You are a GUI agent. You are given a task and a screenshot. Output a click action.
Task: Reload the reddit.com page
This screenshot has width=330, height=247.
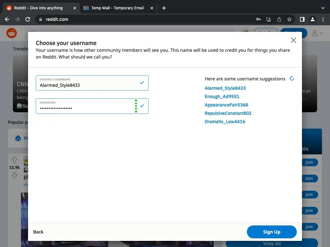coord(28,19)
